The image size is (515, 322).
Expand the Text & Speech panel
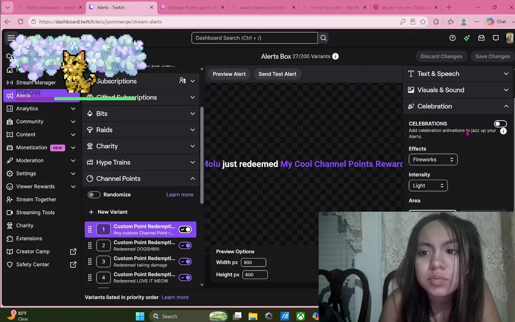(458, 74)
